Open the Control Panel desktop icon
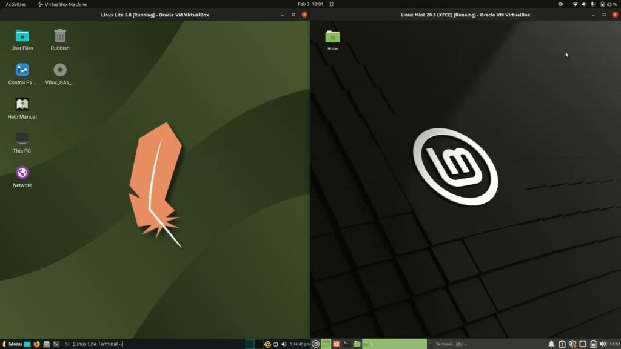The image size is (621, 349). pyautogui.click(x=22, y=74)
